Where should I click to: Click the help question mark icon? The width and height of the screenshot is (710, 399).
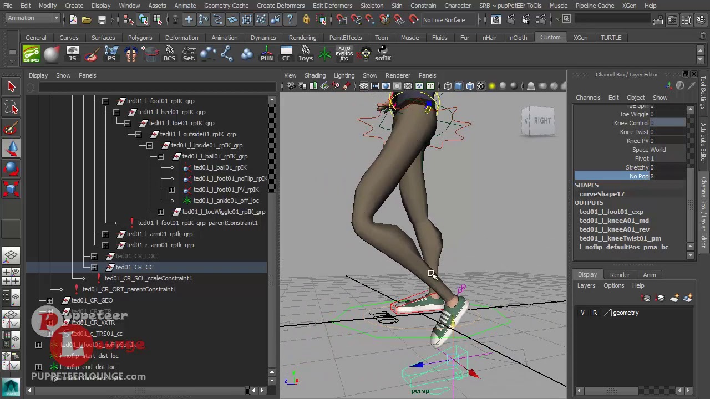pyautogui.click(x=290, y=19)
